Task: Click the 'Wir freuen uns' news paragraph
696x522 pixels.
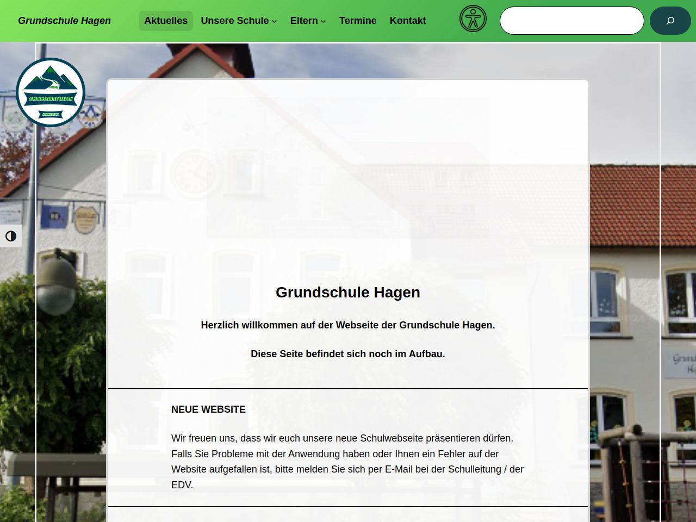Action: click(x=347, y=461)
